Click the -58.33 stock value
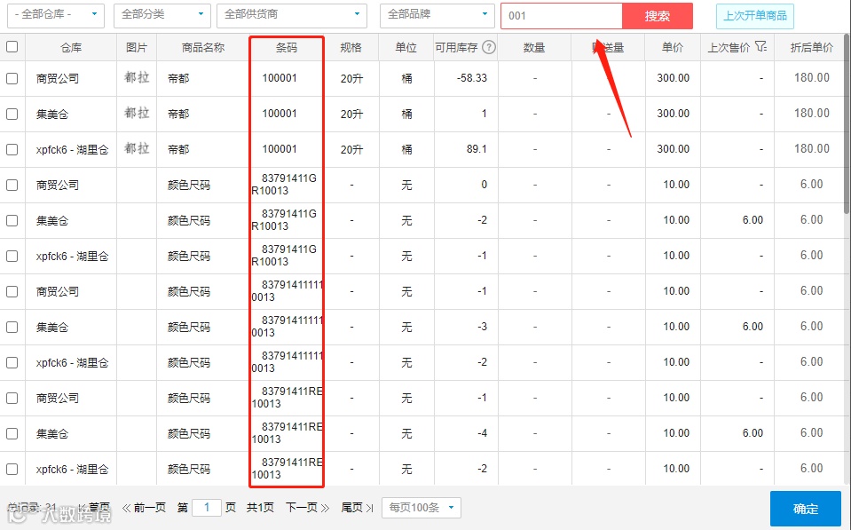851x530 pixels. coord(472,77)
